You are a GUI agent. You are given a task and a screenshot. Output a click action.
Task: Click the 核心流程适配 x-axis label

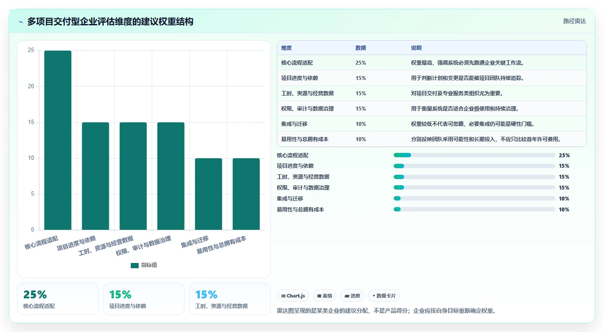click(41, 243)
